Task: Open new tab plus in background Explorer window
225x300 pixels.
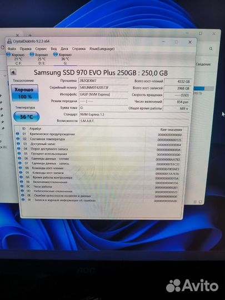Action: pyautogui.click(x=30, y=35)
